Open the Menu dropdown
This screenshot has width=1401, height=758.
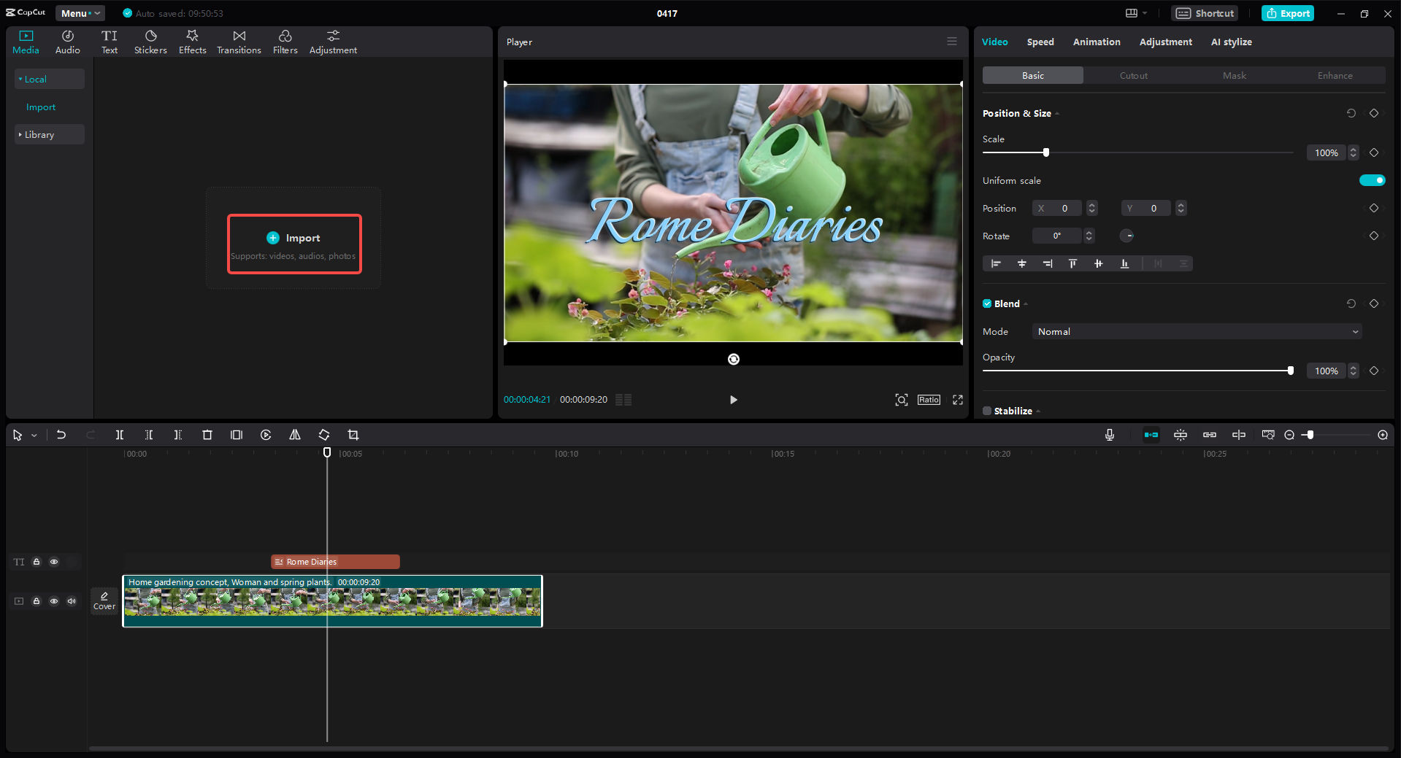(79, 12)
